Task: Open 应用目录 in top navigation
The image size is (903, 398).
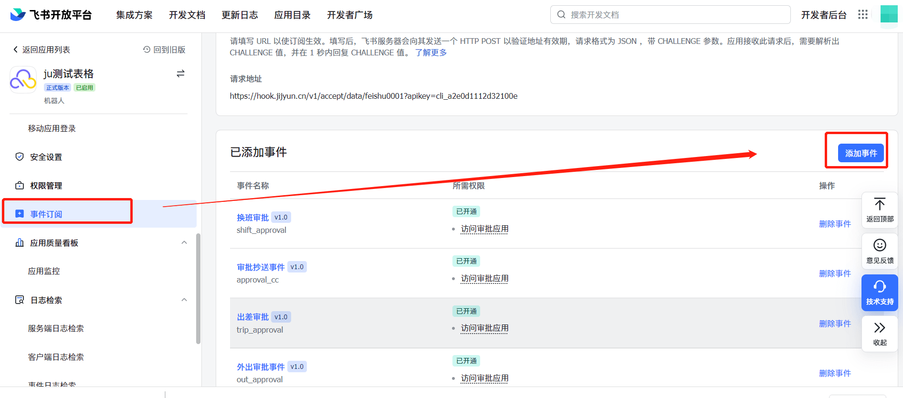Action: click(292, 15)
